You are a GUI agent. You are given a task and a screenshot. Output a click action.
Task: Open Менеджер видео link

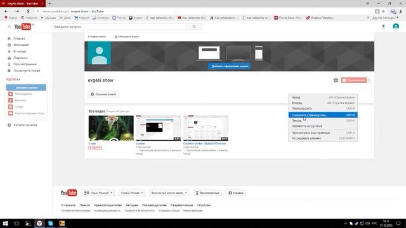click(127, 37)
